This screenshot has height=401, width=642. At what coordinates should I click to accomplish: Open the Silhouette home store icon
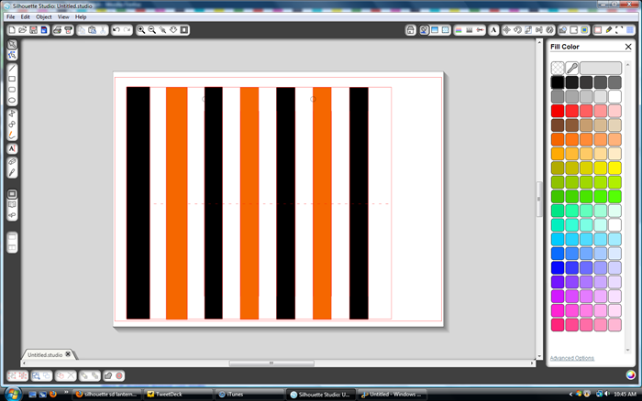click(410, 30)
